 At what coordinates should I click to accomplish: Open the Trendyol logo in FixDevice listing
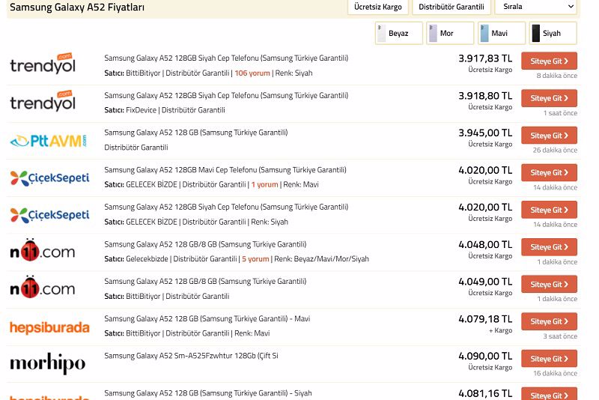pos(43,101)
